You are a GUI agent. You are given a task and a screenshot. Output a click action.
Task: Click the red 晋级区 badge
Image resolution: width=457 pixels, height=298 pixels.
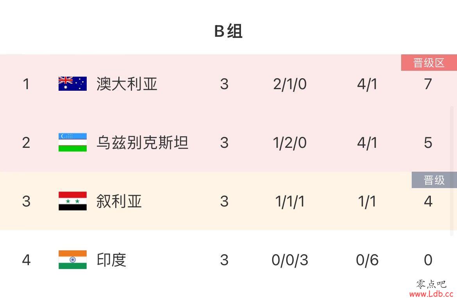pyautogui.click(x=429, y=63)
